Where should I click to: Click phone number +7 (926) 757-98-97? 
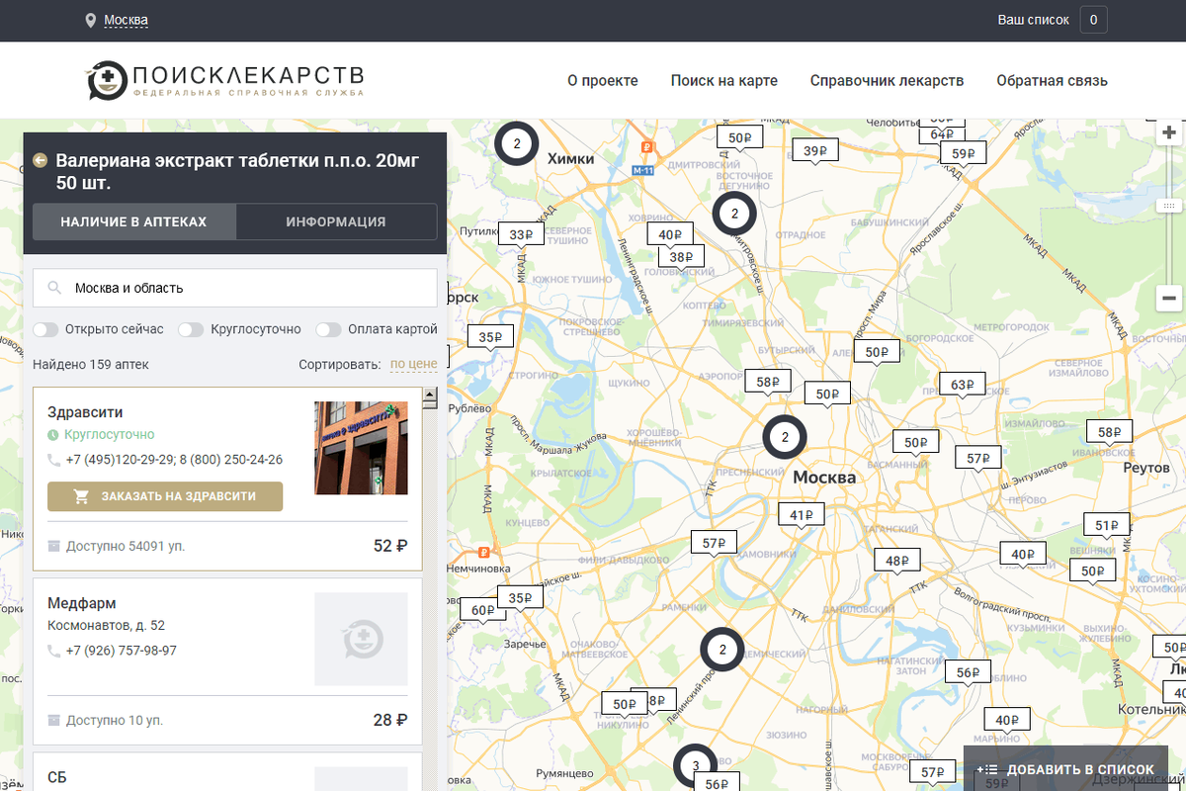(122, 651)
